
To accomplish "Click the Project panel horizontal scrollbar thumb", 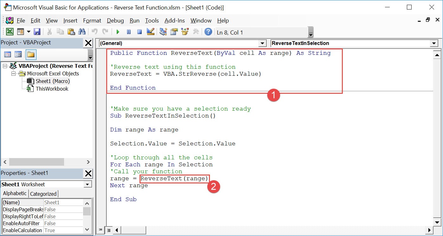I will coord(37,162).
